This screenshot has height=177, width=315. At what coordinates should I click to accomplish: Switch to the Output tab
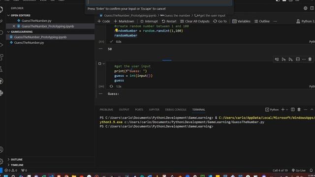[124, 110]
